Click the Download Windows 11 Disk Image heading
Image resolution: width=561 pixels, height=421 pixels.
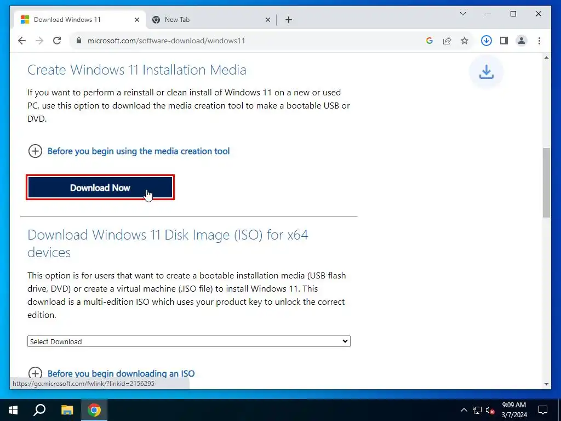point(168,243)
